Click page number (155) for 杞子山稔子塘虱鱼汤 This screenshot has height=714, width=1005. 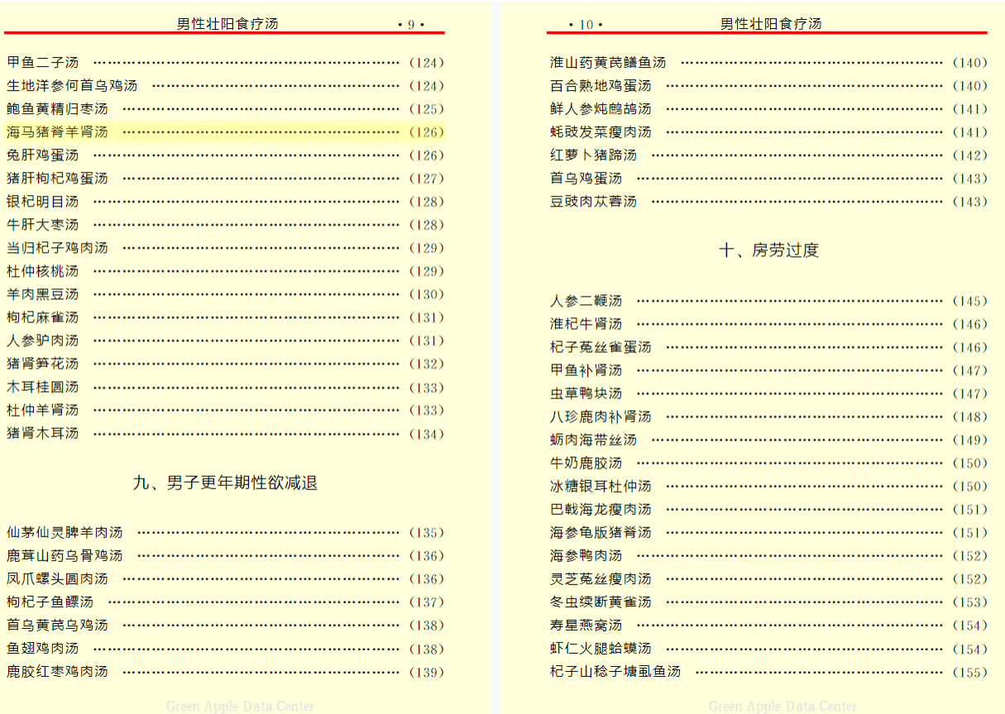tap(969, 673)
